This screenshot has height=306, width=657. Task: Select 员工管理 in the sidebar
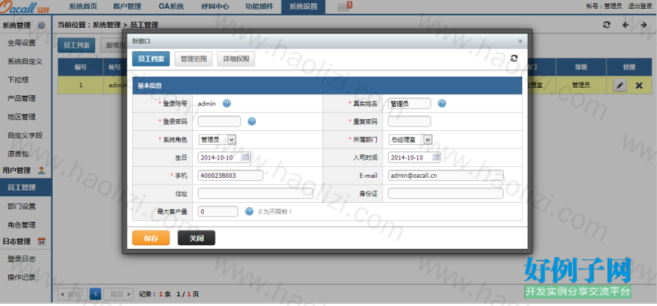point(26,187)
